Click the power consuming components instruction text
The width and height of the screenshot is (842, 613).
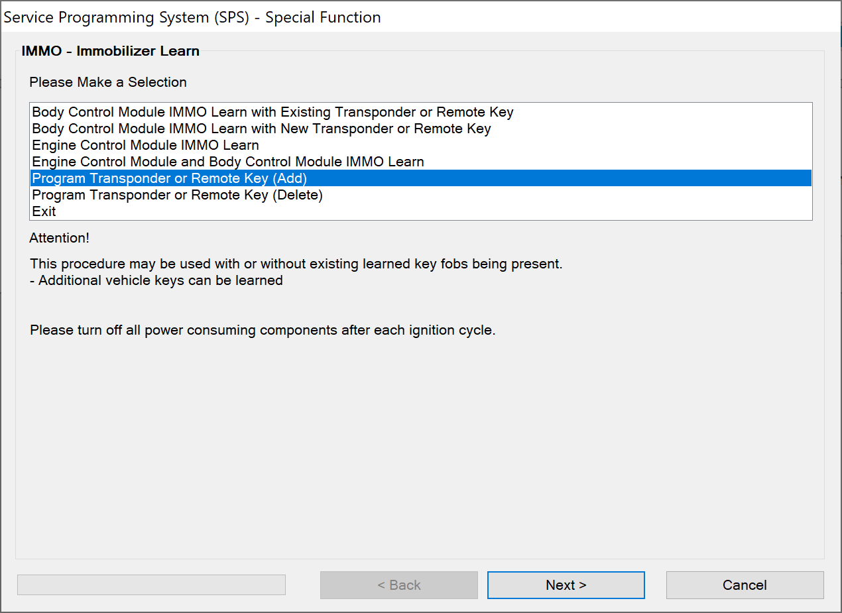263,330
